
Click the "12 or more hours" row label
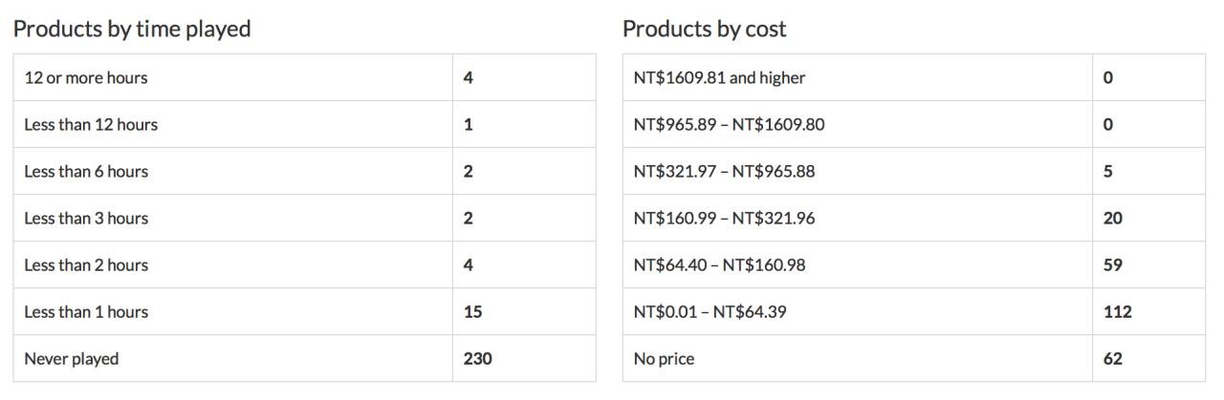[86, 77]
